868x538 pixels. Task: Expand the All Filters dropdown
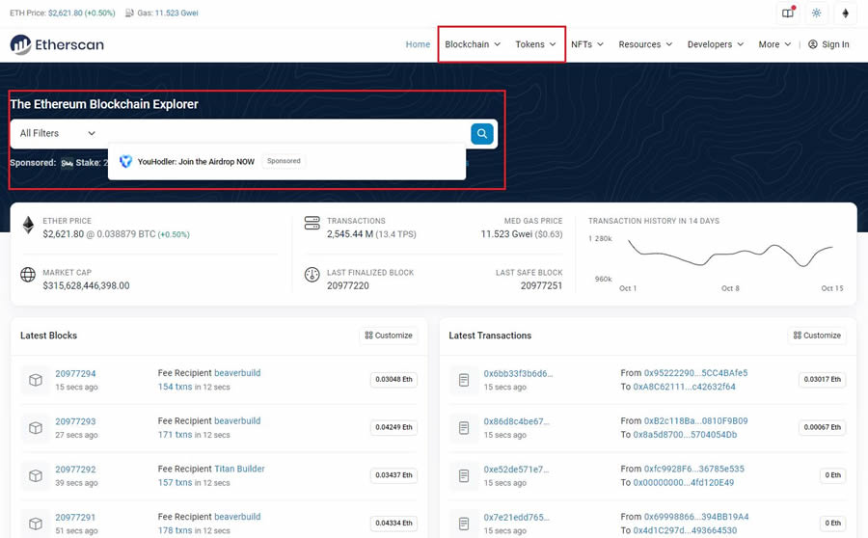(x=58, y=133)
